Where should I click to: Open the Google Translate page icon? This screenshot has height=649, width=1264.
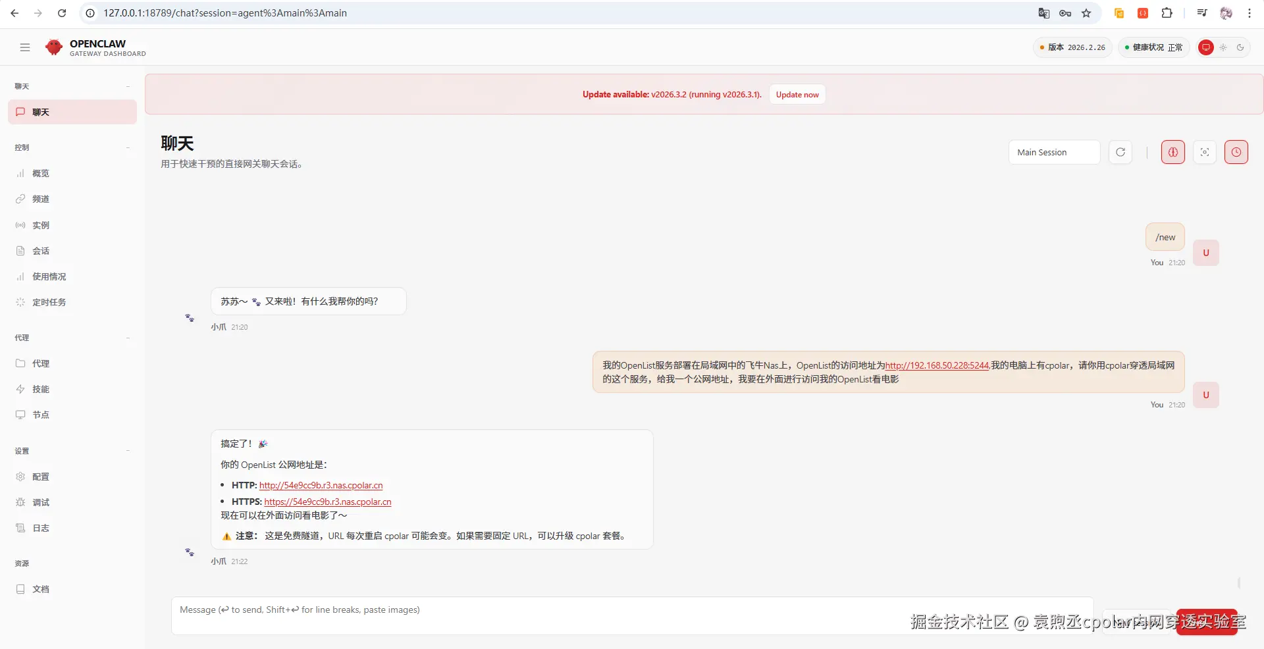[1044, 13]
